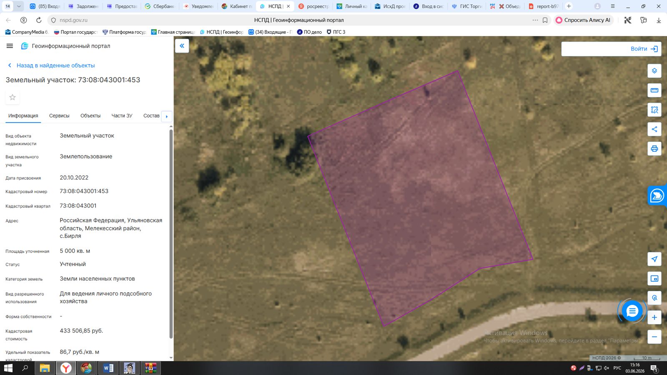Open the map layers tool

click(x=654, y=71)
